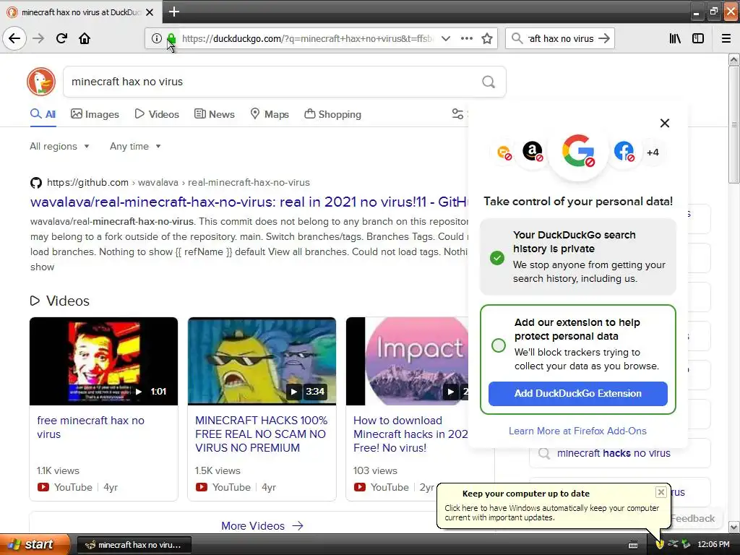Open the Library icon in toolbar

(676, 38)
